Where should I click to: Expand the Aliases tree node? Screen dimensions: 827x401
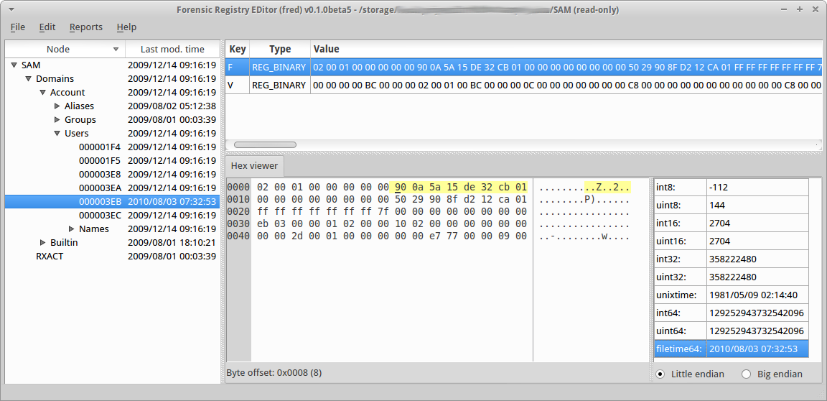57,106
